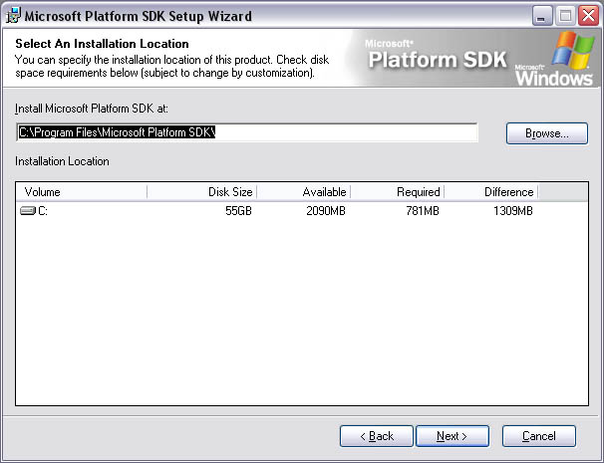Click the installation path input field
This screenshot has height=463, width=604.
[247, 132]
